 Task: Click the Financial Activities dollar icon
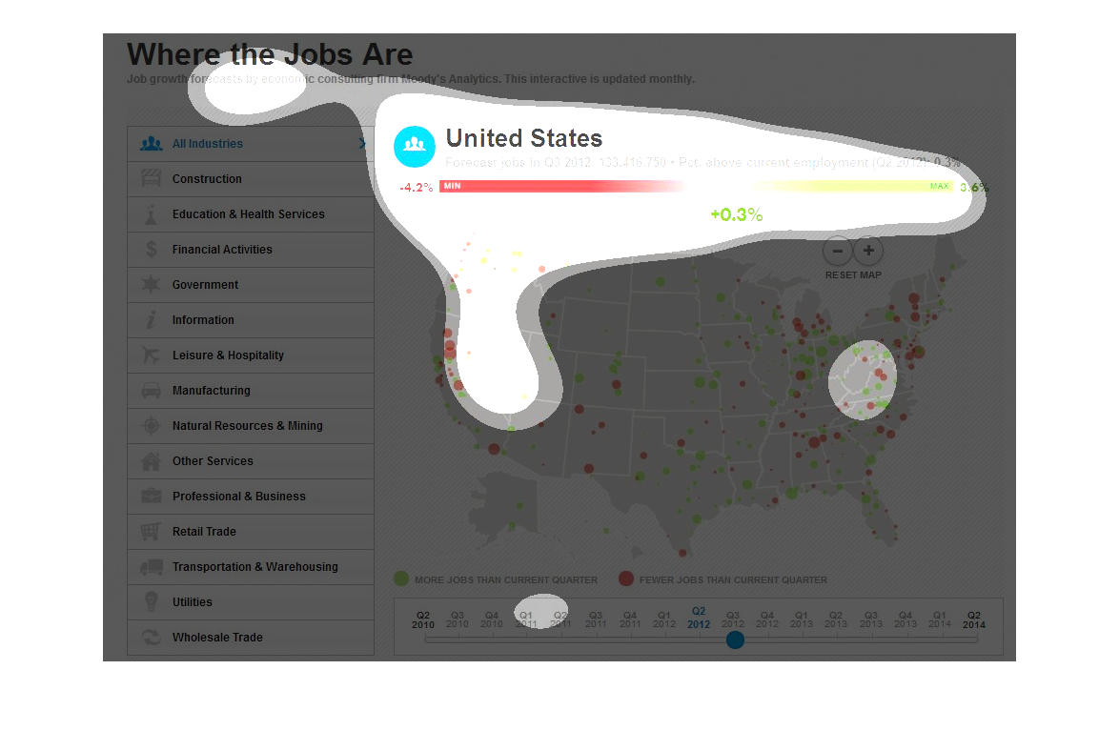click(x=151, y=250)
